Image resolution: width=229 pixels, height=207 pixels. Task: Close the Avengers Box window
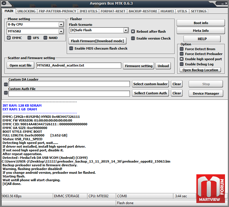[226, 3]
